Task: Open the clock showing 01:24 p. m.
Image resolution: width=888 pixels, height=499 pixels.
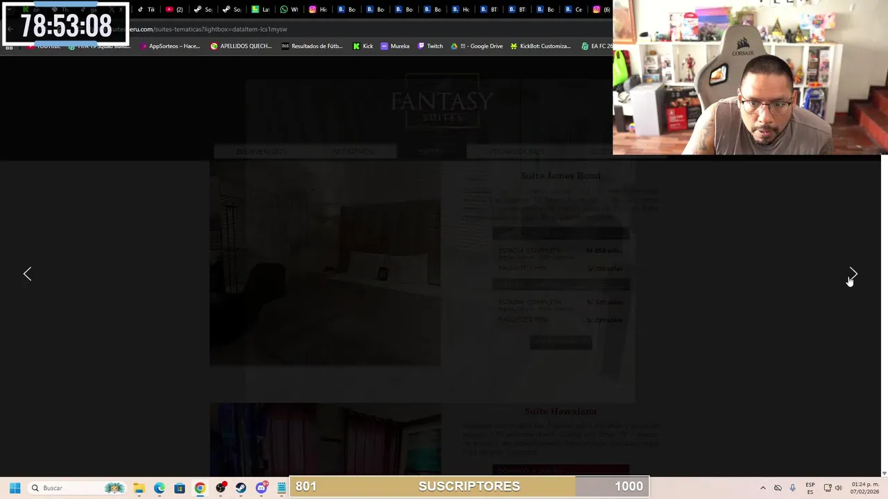Action: (865, 488)
